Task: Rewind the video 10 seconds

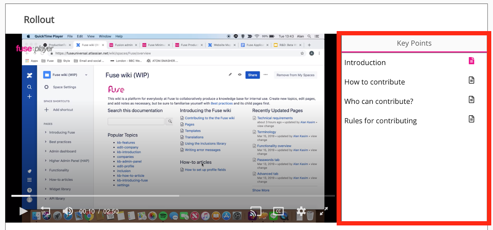Action: tap(45, 211)
